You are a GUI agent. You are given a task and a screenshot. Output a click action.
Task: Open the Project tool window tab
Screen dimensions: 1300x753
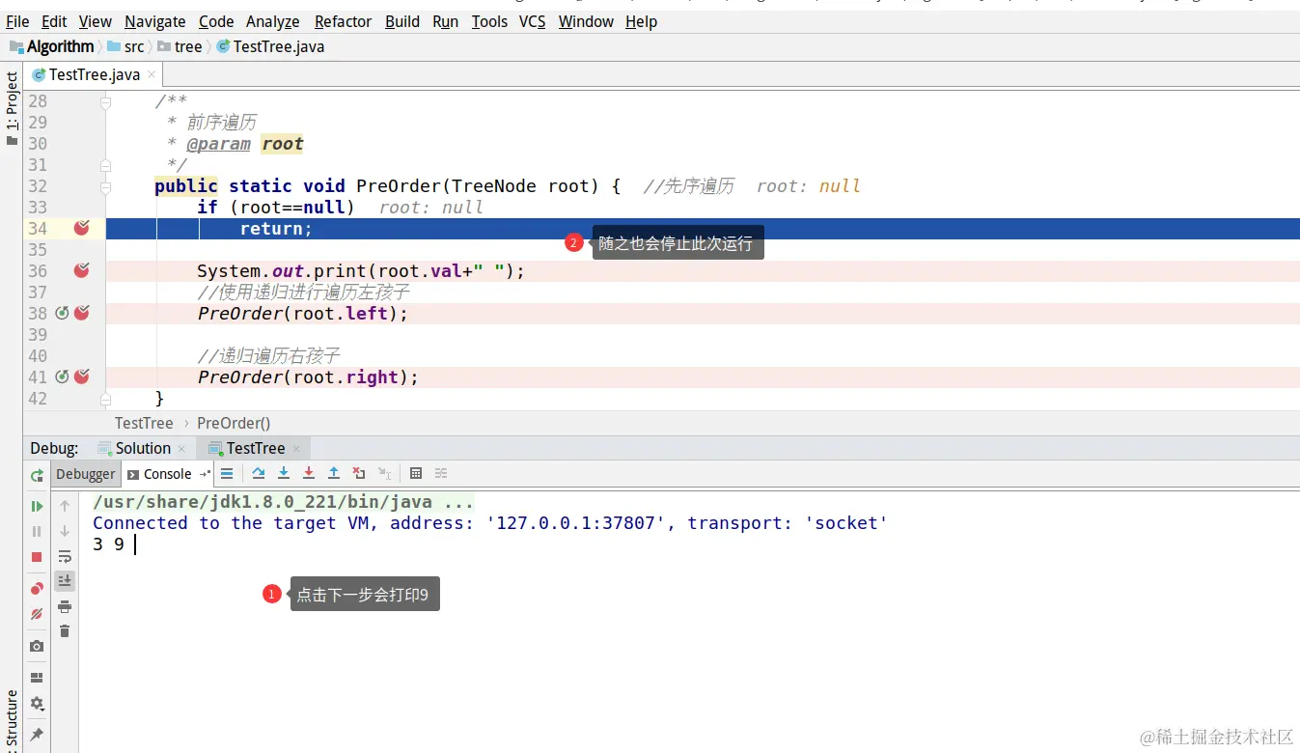tap(12, 108)
